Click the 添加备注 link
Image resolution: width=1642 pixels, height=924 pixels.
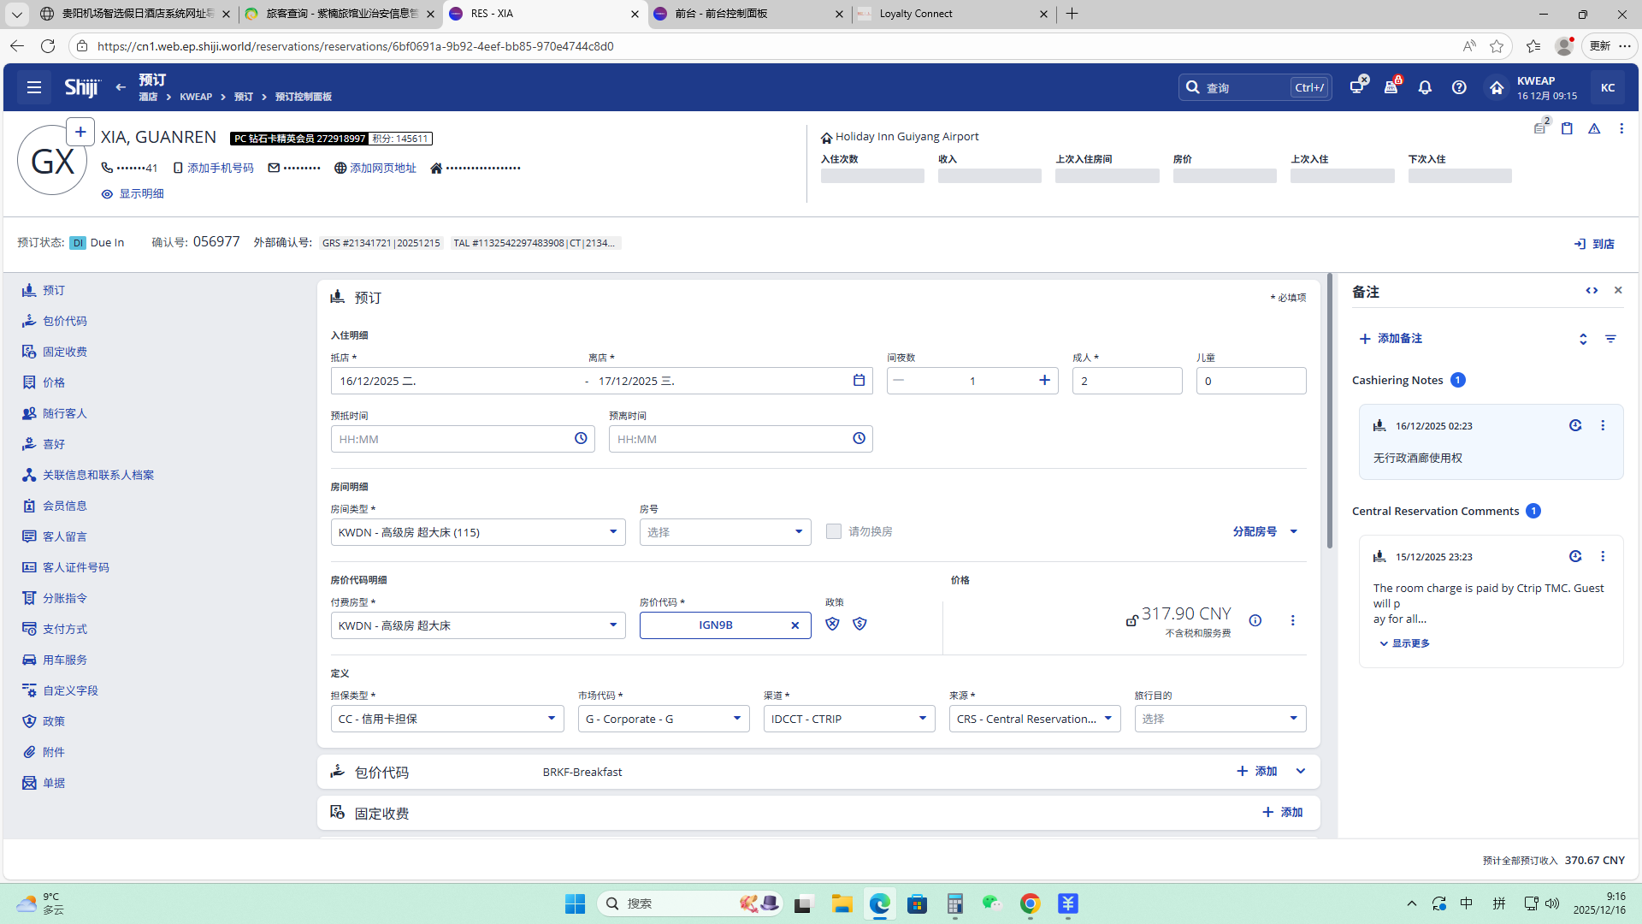tap(1391, 339)
